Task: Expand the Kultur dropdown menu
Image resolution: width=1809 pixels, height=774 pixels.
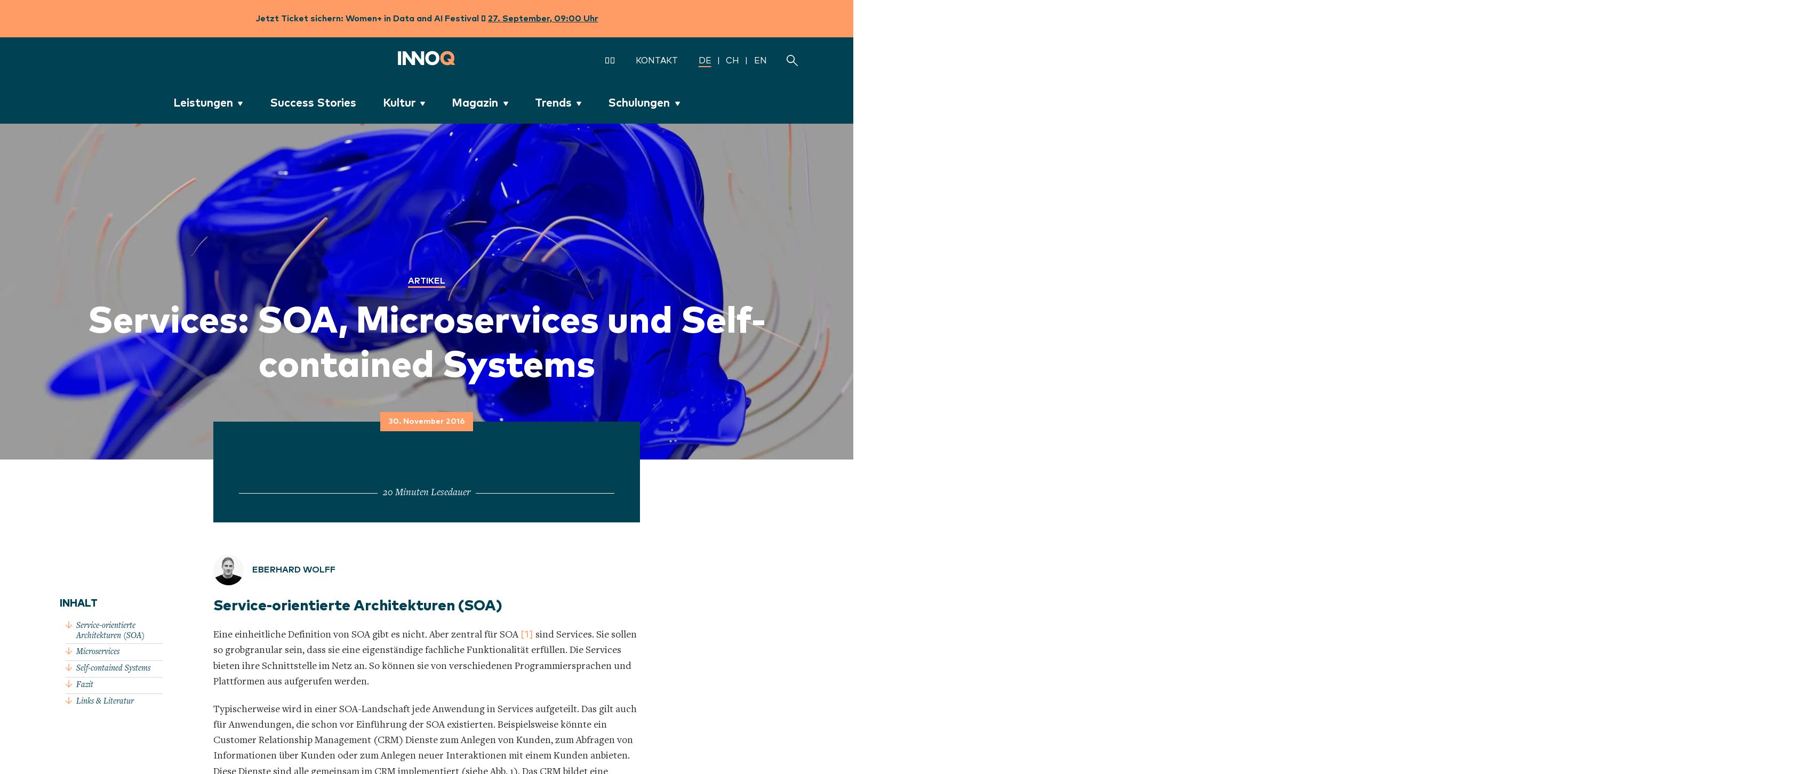Action: (x=403, y=103)
